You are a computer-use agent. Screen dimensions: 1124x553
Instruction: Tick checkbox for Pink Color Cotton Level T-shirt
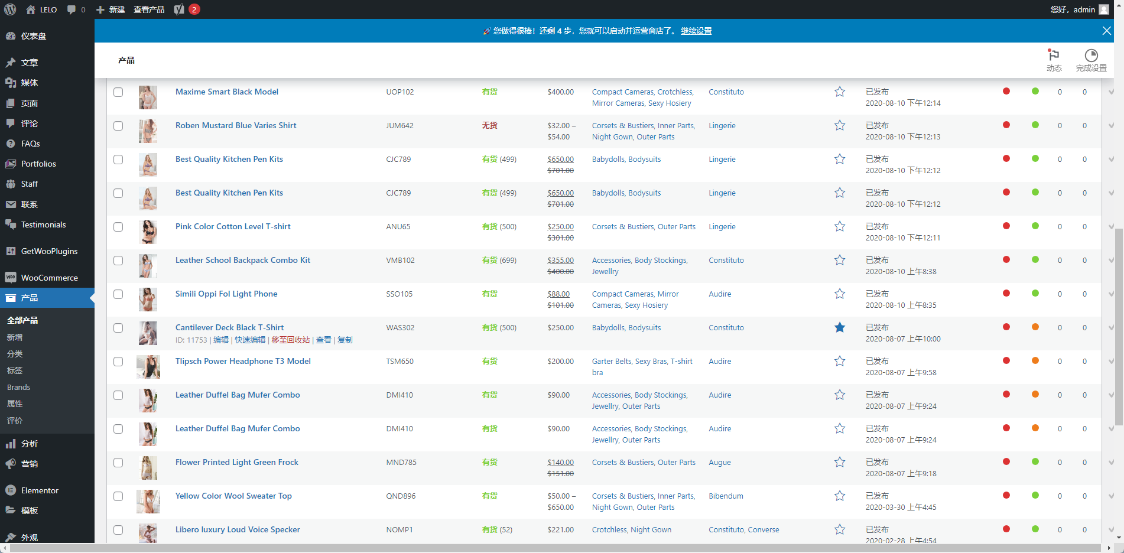pos(118,227)
